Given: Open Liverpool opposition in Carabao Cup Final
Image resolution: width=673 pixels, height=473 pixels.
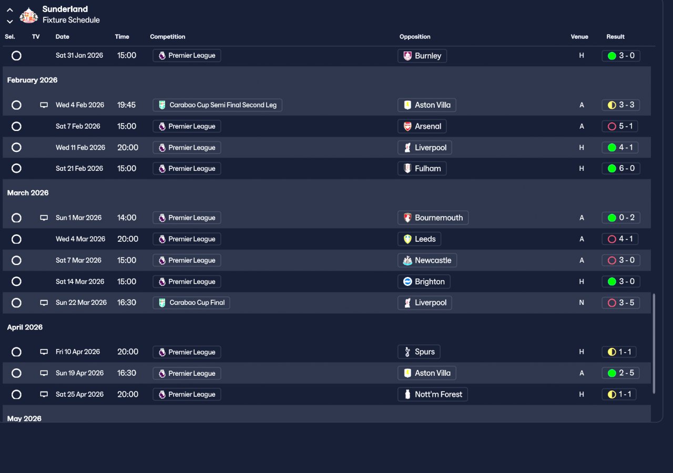Looking at the screenshot, I should coord(425,303).
